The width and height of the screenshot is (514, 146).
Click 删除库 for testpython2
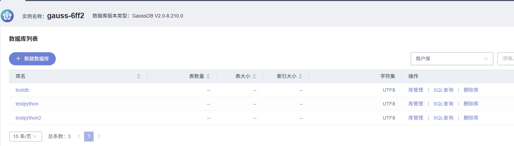click(x=471, y=118)
